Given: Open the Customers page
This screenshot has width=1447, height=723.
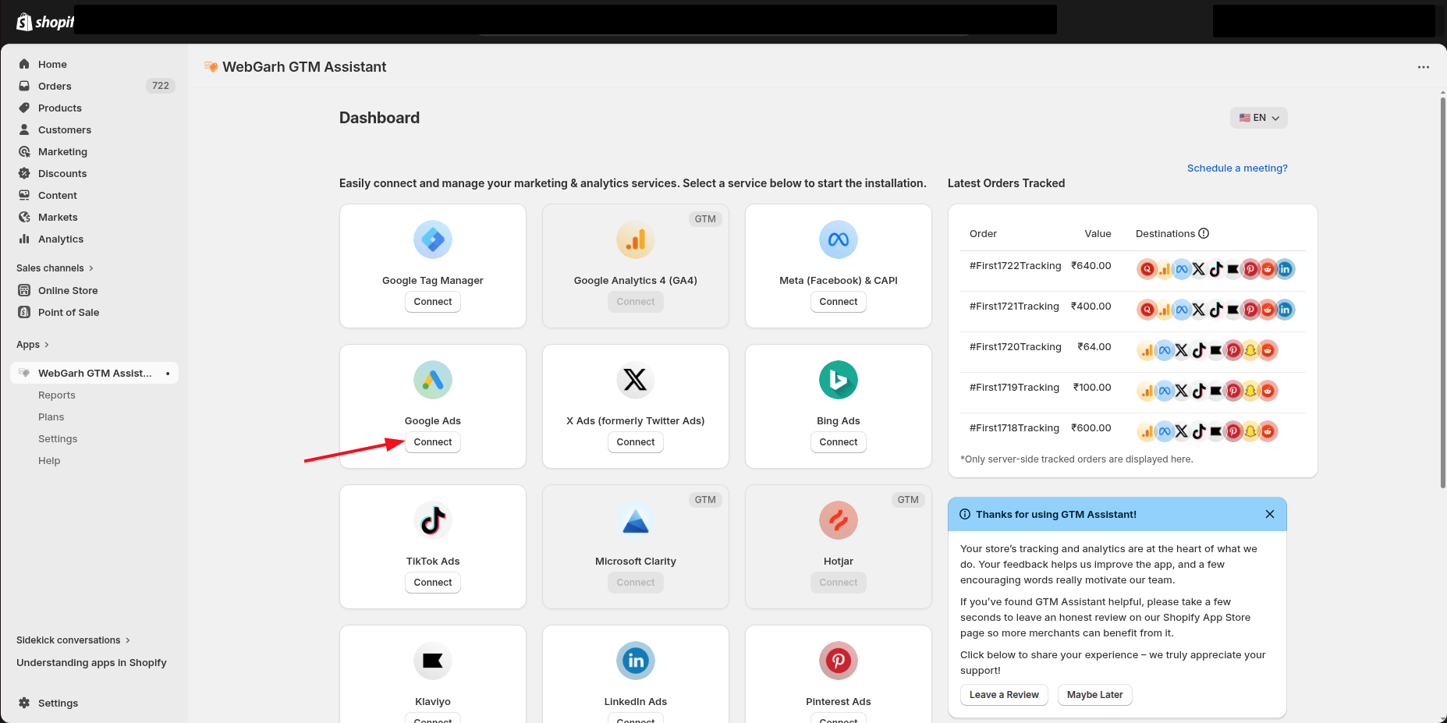Looking at the screenshot, I should click(x=65, y=129).
